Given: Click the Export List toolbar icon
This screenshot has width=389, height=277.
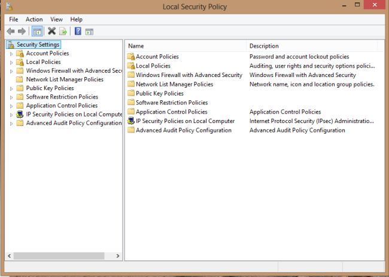Looking at the screenshot, I should [x=63, y=32].
